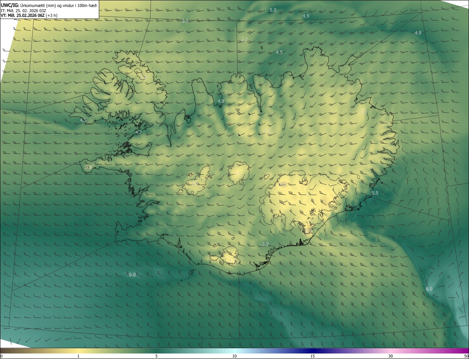The height and width of the screenshot is (359, 469).
Task: Click the 2.7 value label
Action: 244,39
